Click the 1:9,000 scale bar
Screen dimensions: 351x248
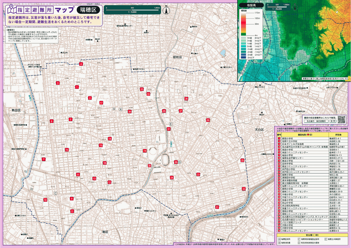(133, 10)
